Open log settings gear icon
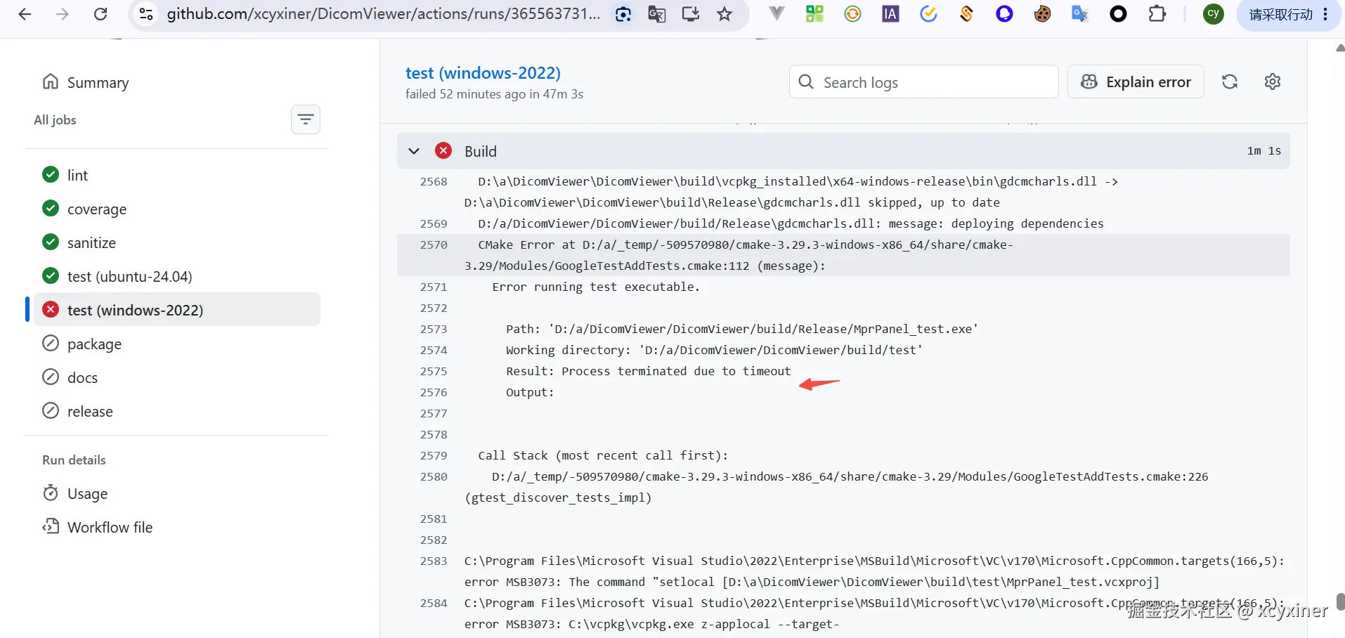The height and width of the screenshot is (638, 1345). pos(1273,82)
